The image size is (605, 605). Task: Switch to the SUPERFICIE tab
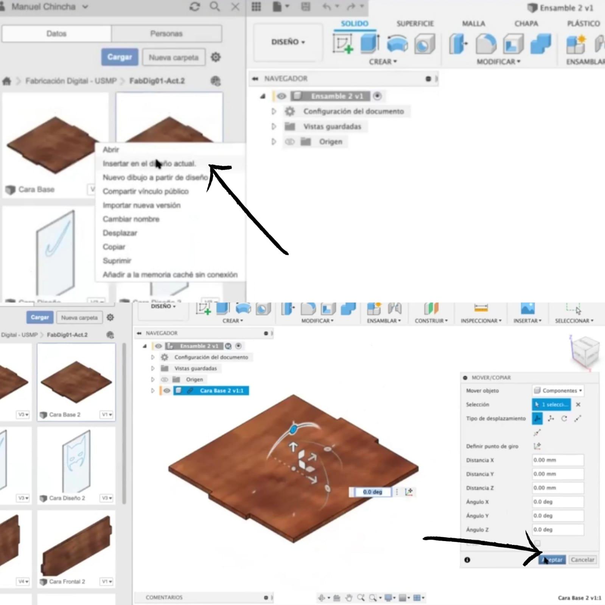415,23
